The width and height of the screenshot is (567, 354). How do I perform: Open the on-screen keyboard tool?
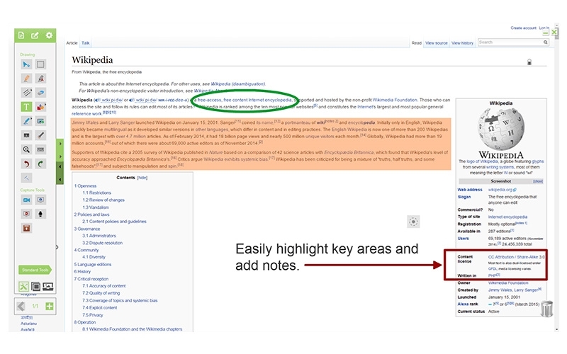click(x=40, y=149)
